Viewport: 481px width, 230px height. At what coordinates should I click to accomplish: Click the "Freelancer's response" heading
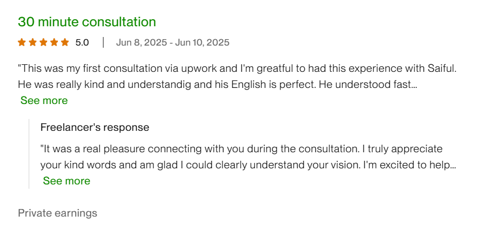[94, 128]
